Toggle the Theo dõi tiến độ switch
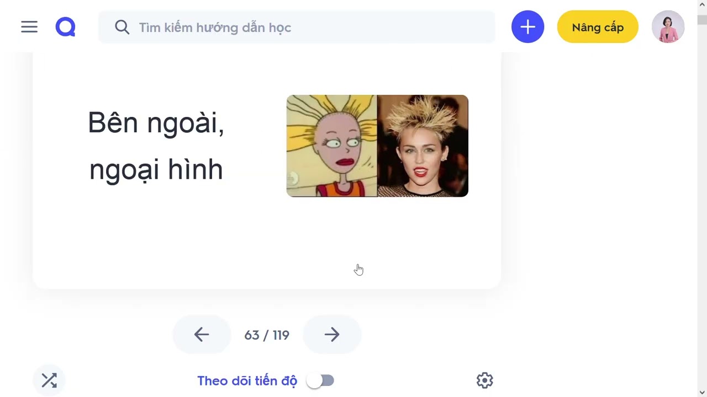 tap(320, 380)
